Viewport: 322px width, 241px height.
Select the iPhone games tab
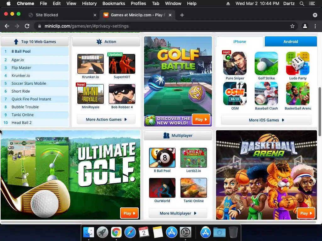240,42
